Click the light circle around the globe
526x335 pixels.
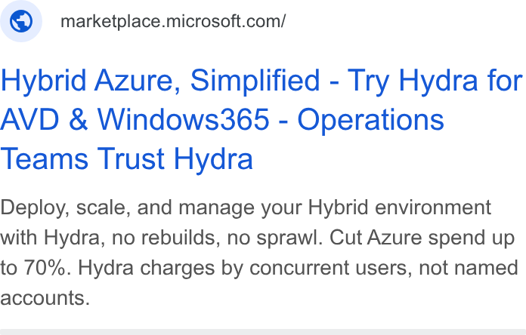point(21,21)
